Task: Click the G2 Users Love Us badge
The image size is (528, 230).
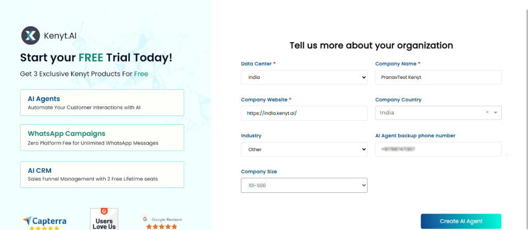Action: (104, 219)
